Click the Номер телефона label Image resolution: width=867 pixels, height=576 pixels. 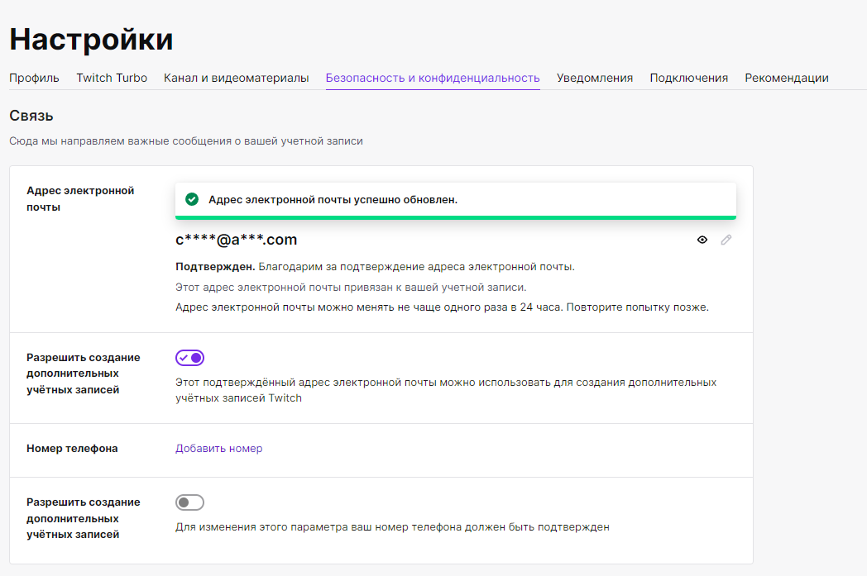coord(72,449)
